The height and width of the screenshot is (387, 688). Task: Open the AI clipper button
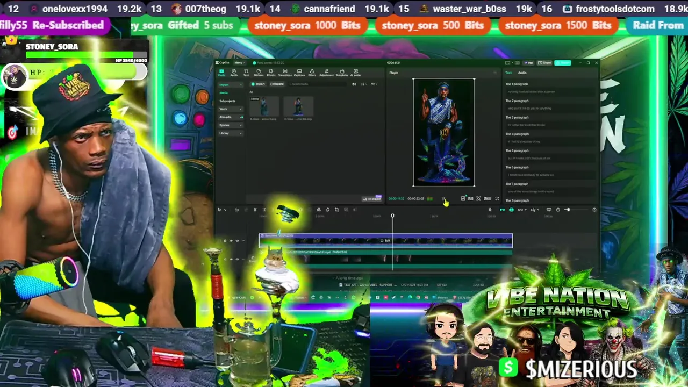[372, 199]
